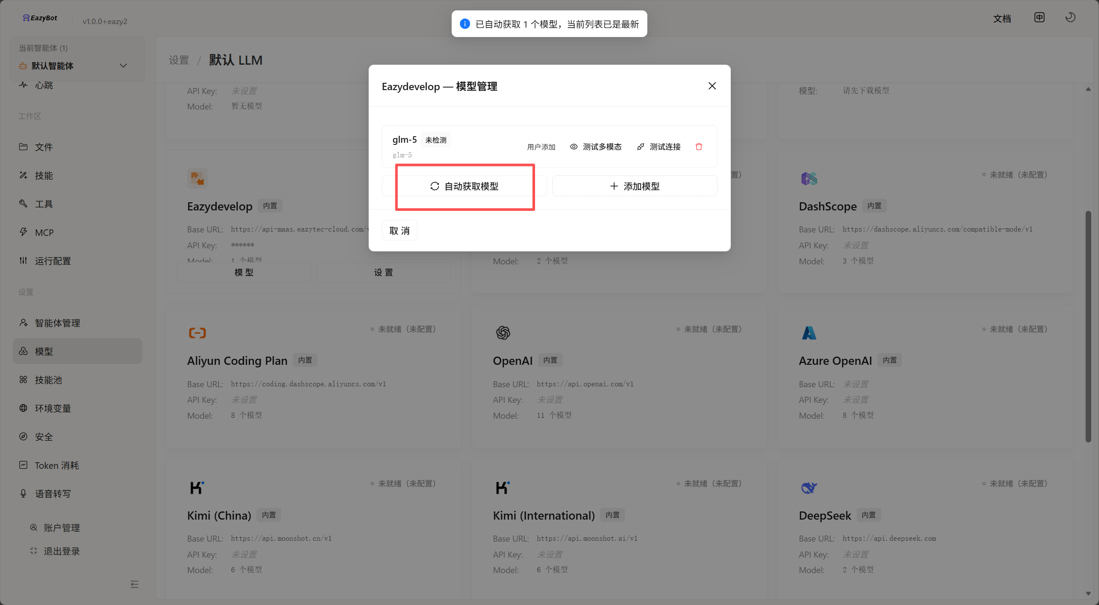Click the DeepSeek whale logo

click(809, 487)
